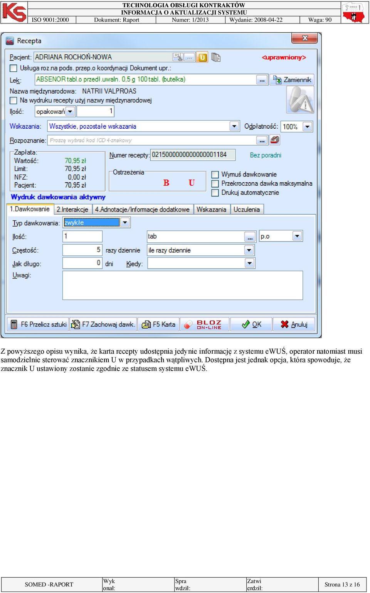Viewport: 370px width, 593px height.
Task: Open 4.Adnotacje/Informacje dodatkowe tab
Action: coord(142,210)
